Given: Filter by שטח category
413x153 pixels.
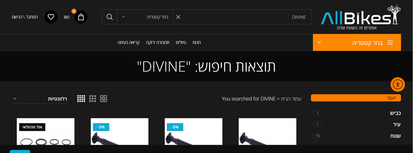Looking at the screenshot, I should pos(396,136).
